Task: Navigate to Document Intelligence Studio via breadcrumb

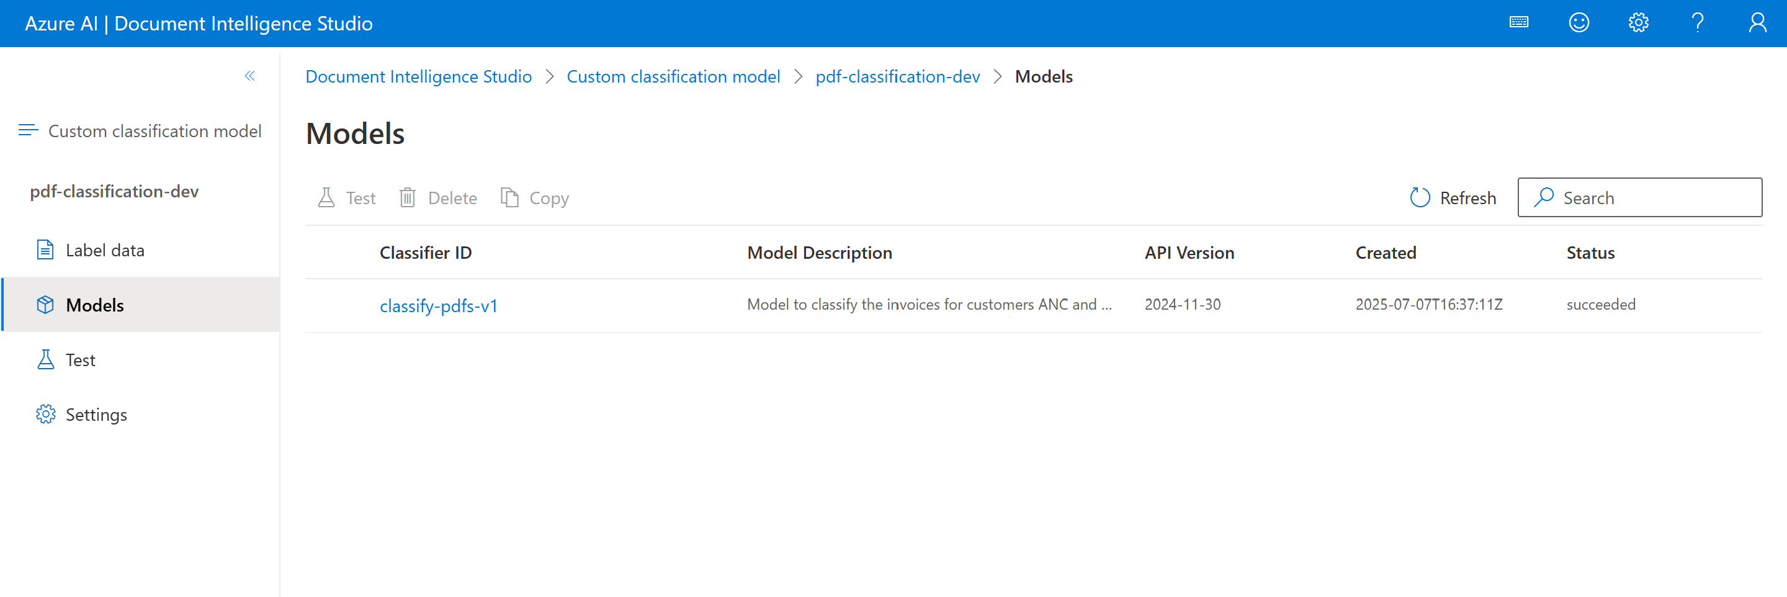Action: [x=418, y=76]
